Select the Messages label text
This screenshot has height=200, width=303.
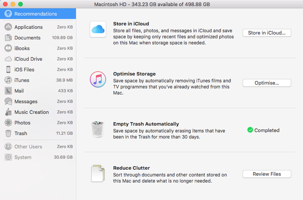coord(26,102)
